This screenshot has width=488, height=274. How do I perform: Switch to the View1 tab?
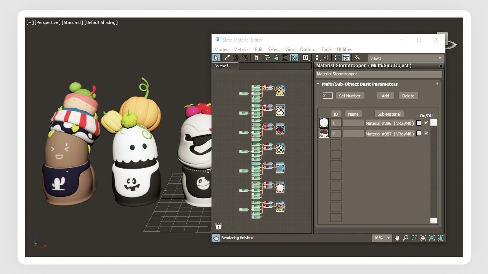tap(225, 66)
